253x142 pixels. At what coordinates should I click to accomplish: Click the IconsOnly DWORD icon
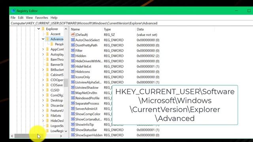[x=73, y=77]
